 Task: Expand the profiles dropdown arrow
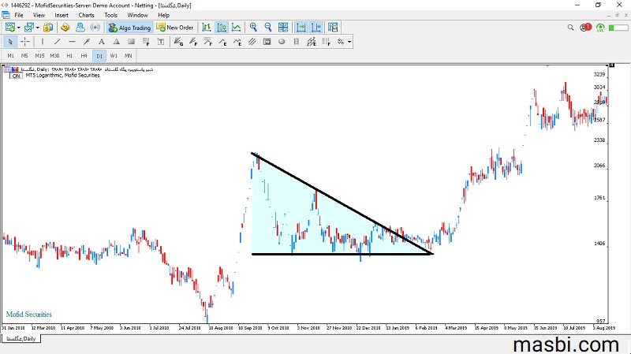tap(37, 28)
